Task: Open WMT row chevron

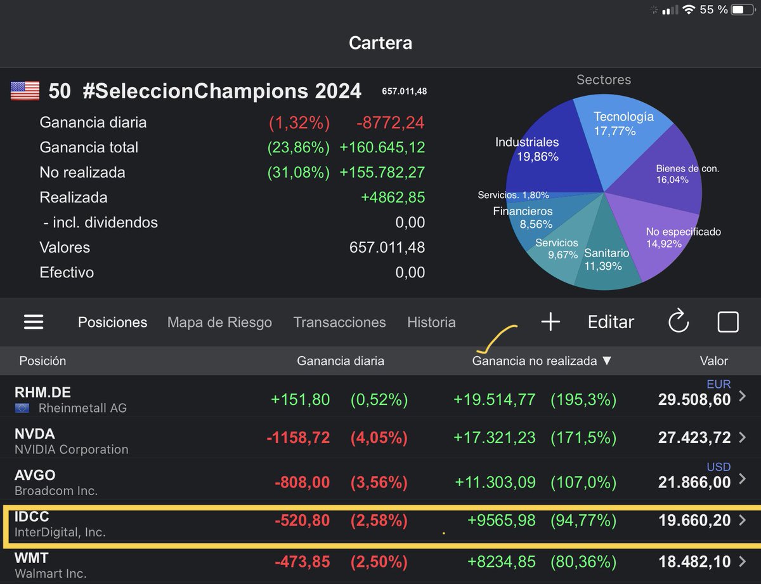Action: click(x=743, y=562)
